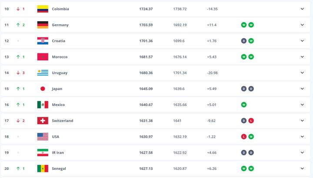313x178 pixels.
Task: Click the Uruguay flag icon
Action: 43,73
